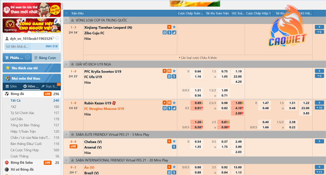Collapse the Vòng Loại Cúp FA Trung Quốc section
Screen dimensions: 326x175
(x=66, y=20)
